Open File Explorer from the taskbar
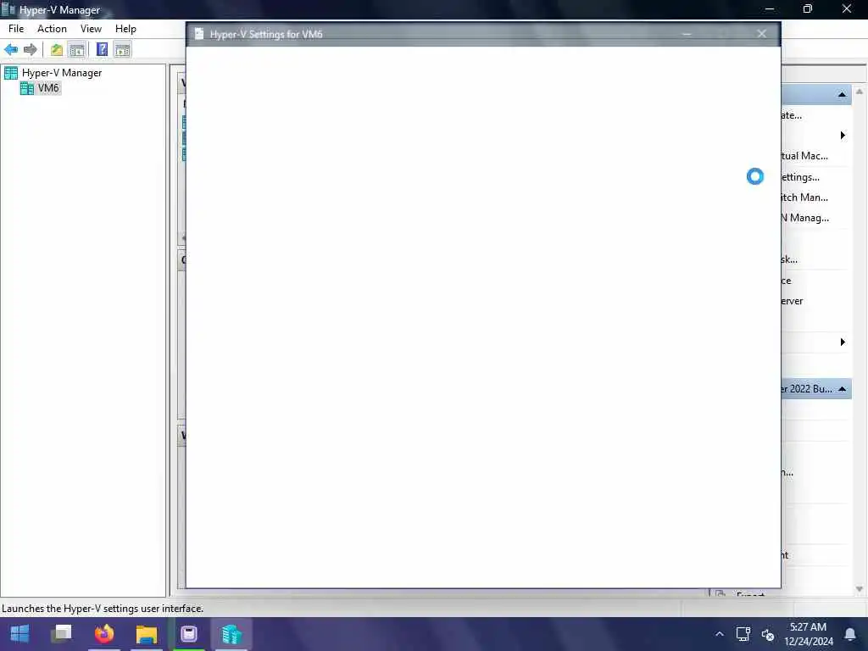Screen dimensions: 868x651 (x=147, y=634)
